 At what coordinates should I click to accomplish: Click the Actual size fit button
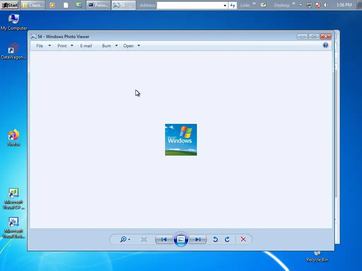coord(144,240)
